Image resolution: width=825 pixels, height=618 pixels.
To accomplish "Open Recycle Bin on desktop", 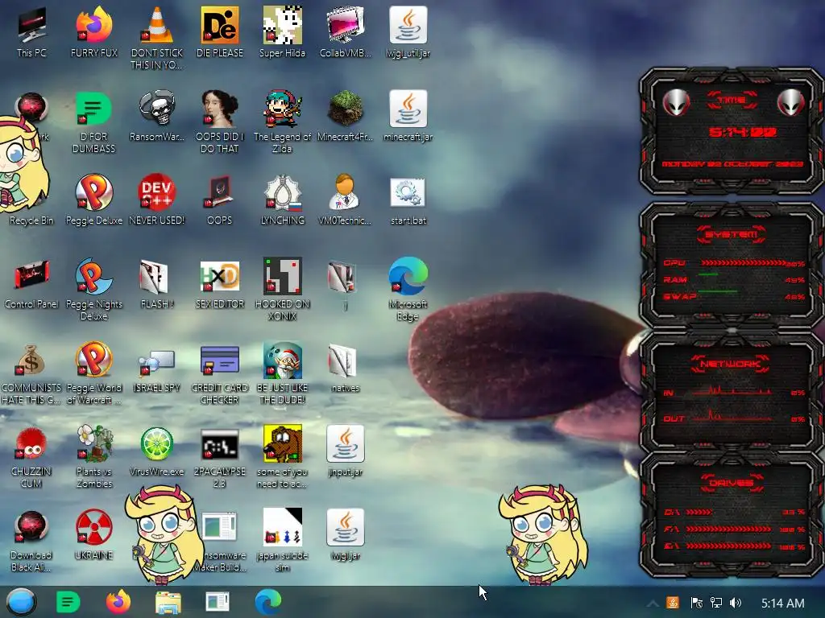I will tap(31, 220).
